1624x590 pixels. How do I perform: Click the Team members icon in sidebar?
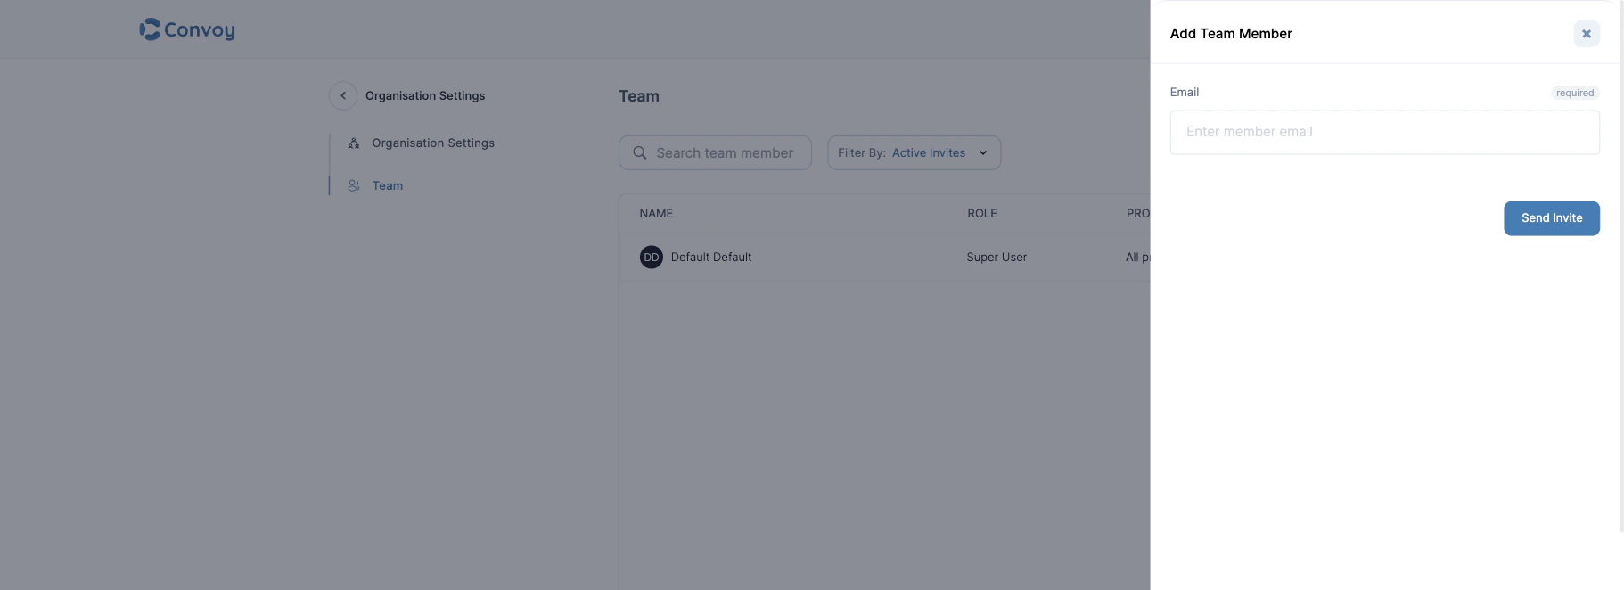(x=353, y=185)
